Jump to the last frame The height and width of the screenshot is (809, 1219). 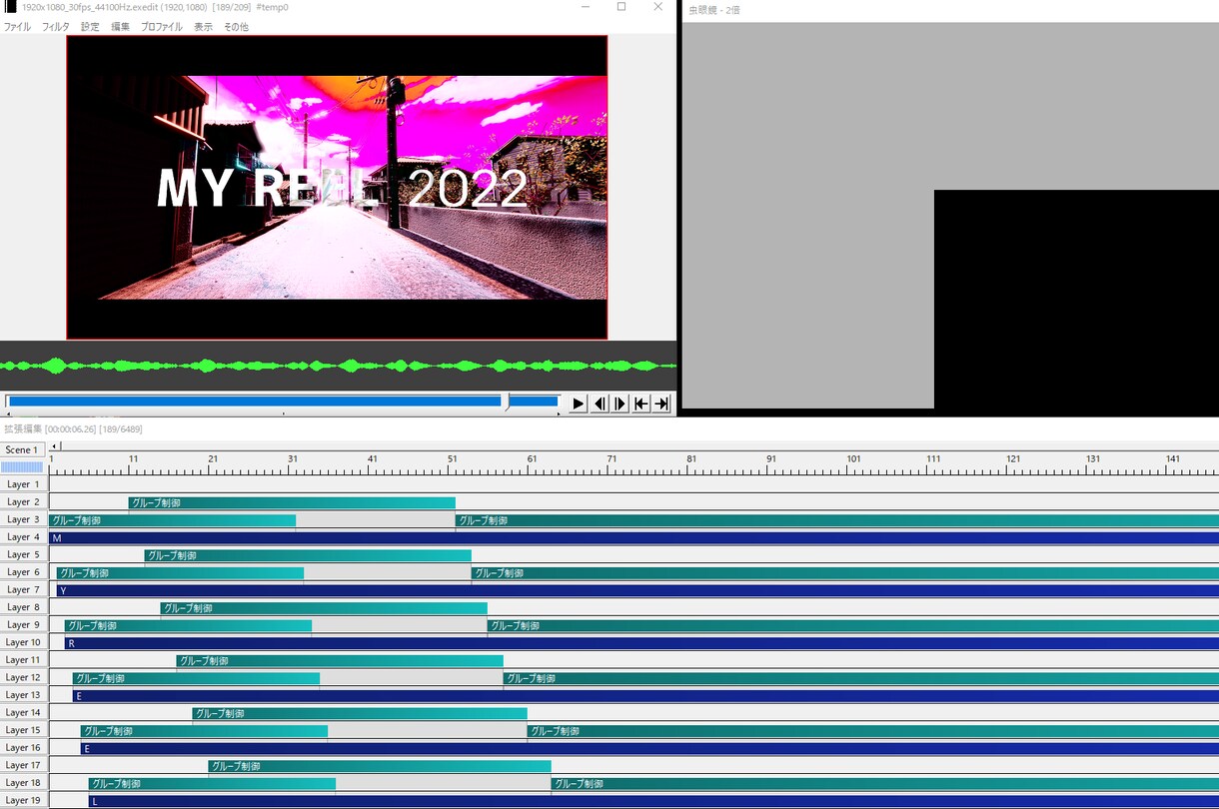click(x=661, y=404)
